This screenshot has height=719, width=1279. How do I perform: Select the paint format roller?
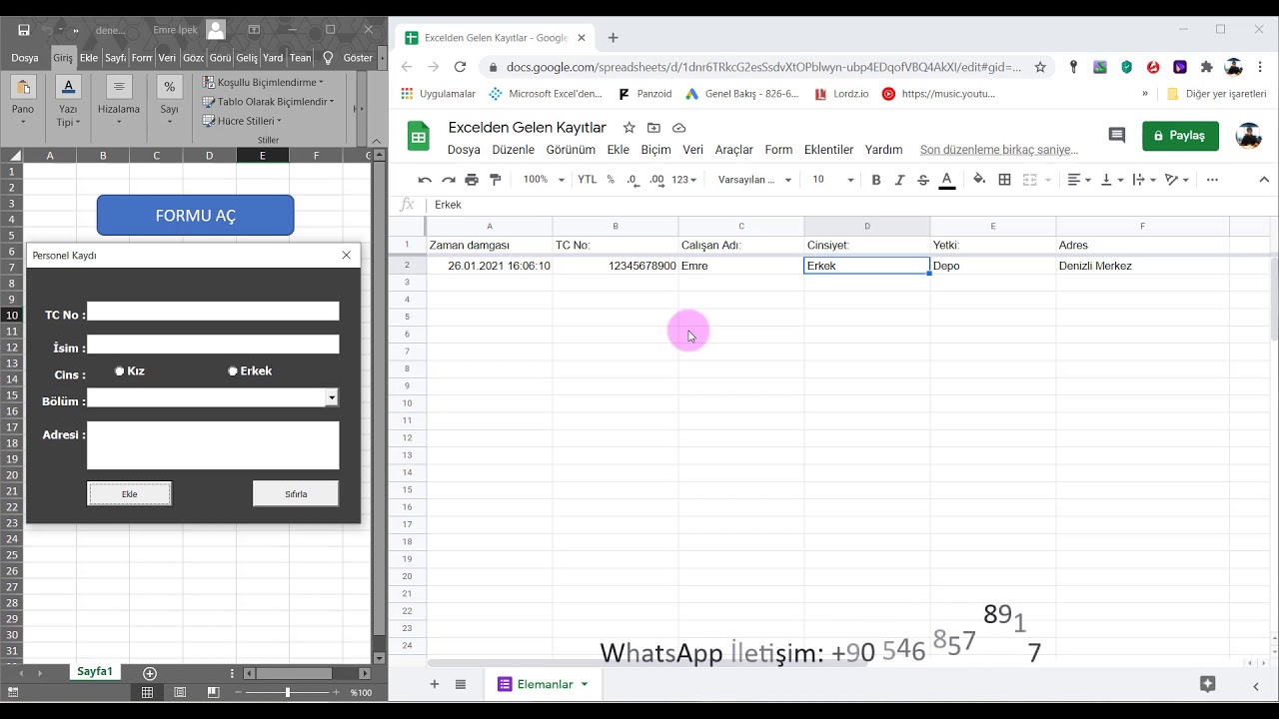495,180
